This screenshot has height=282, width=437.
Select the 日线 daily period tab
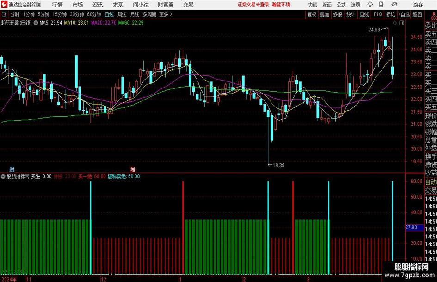tap(109, 14)
